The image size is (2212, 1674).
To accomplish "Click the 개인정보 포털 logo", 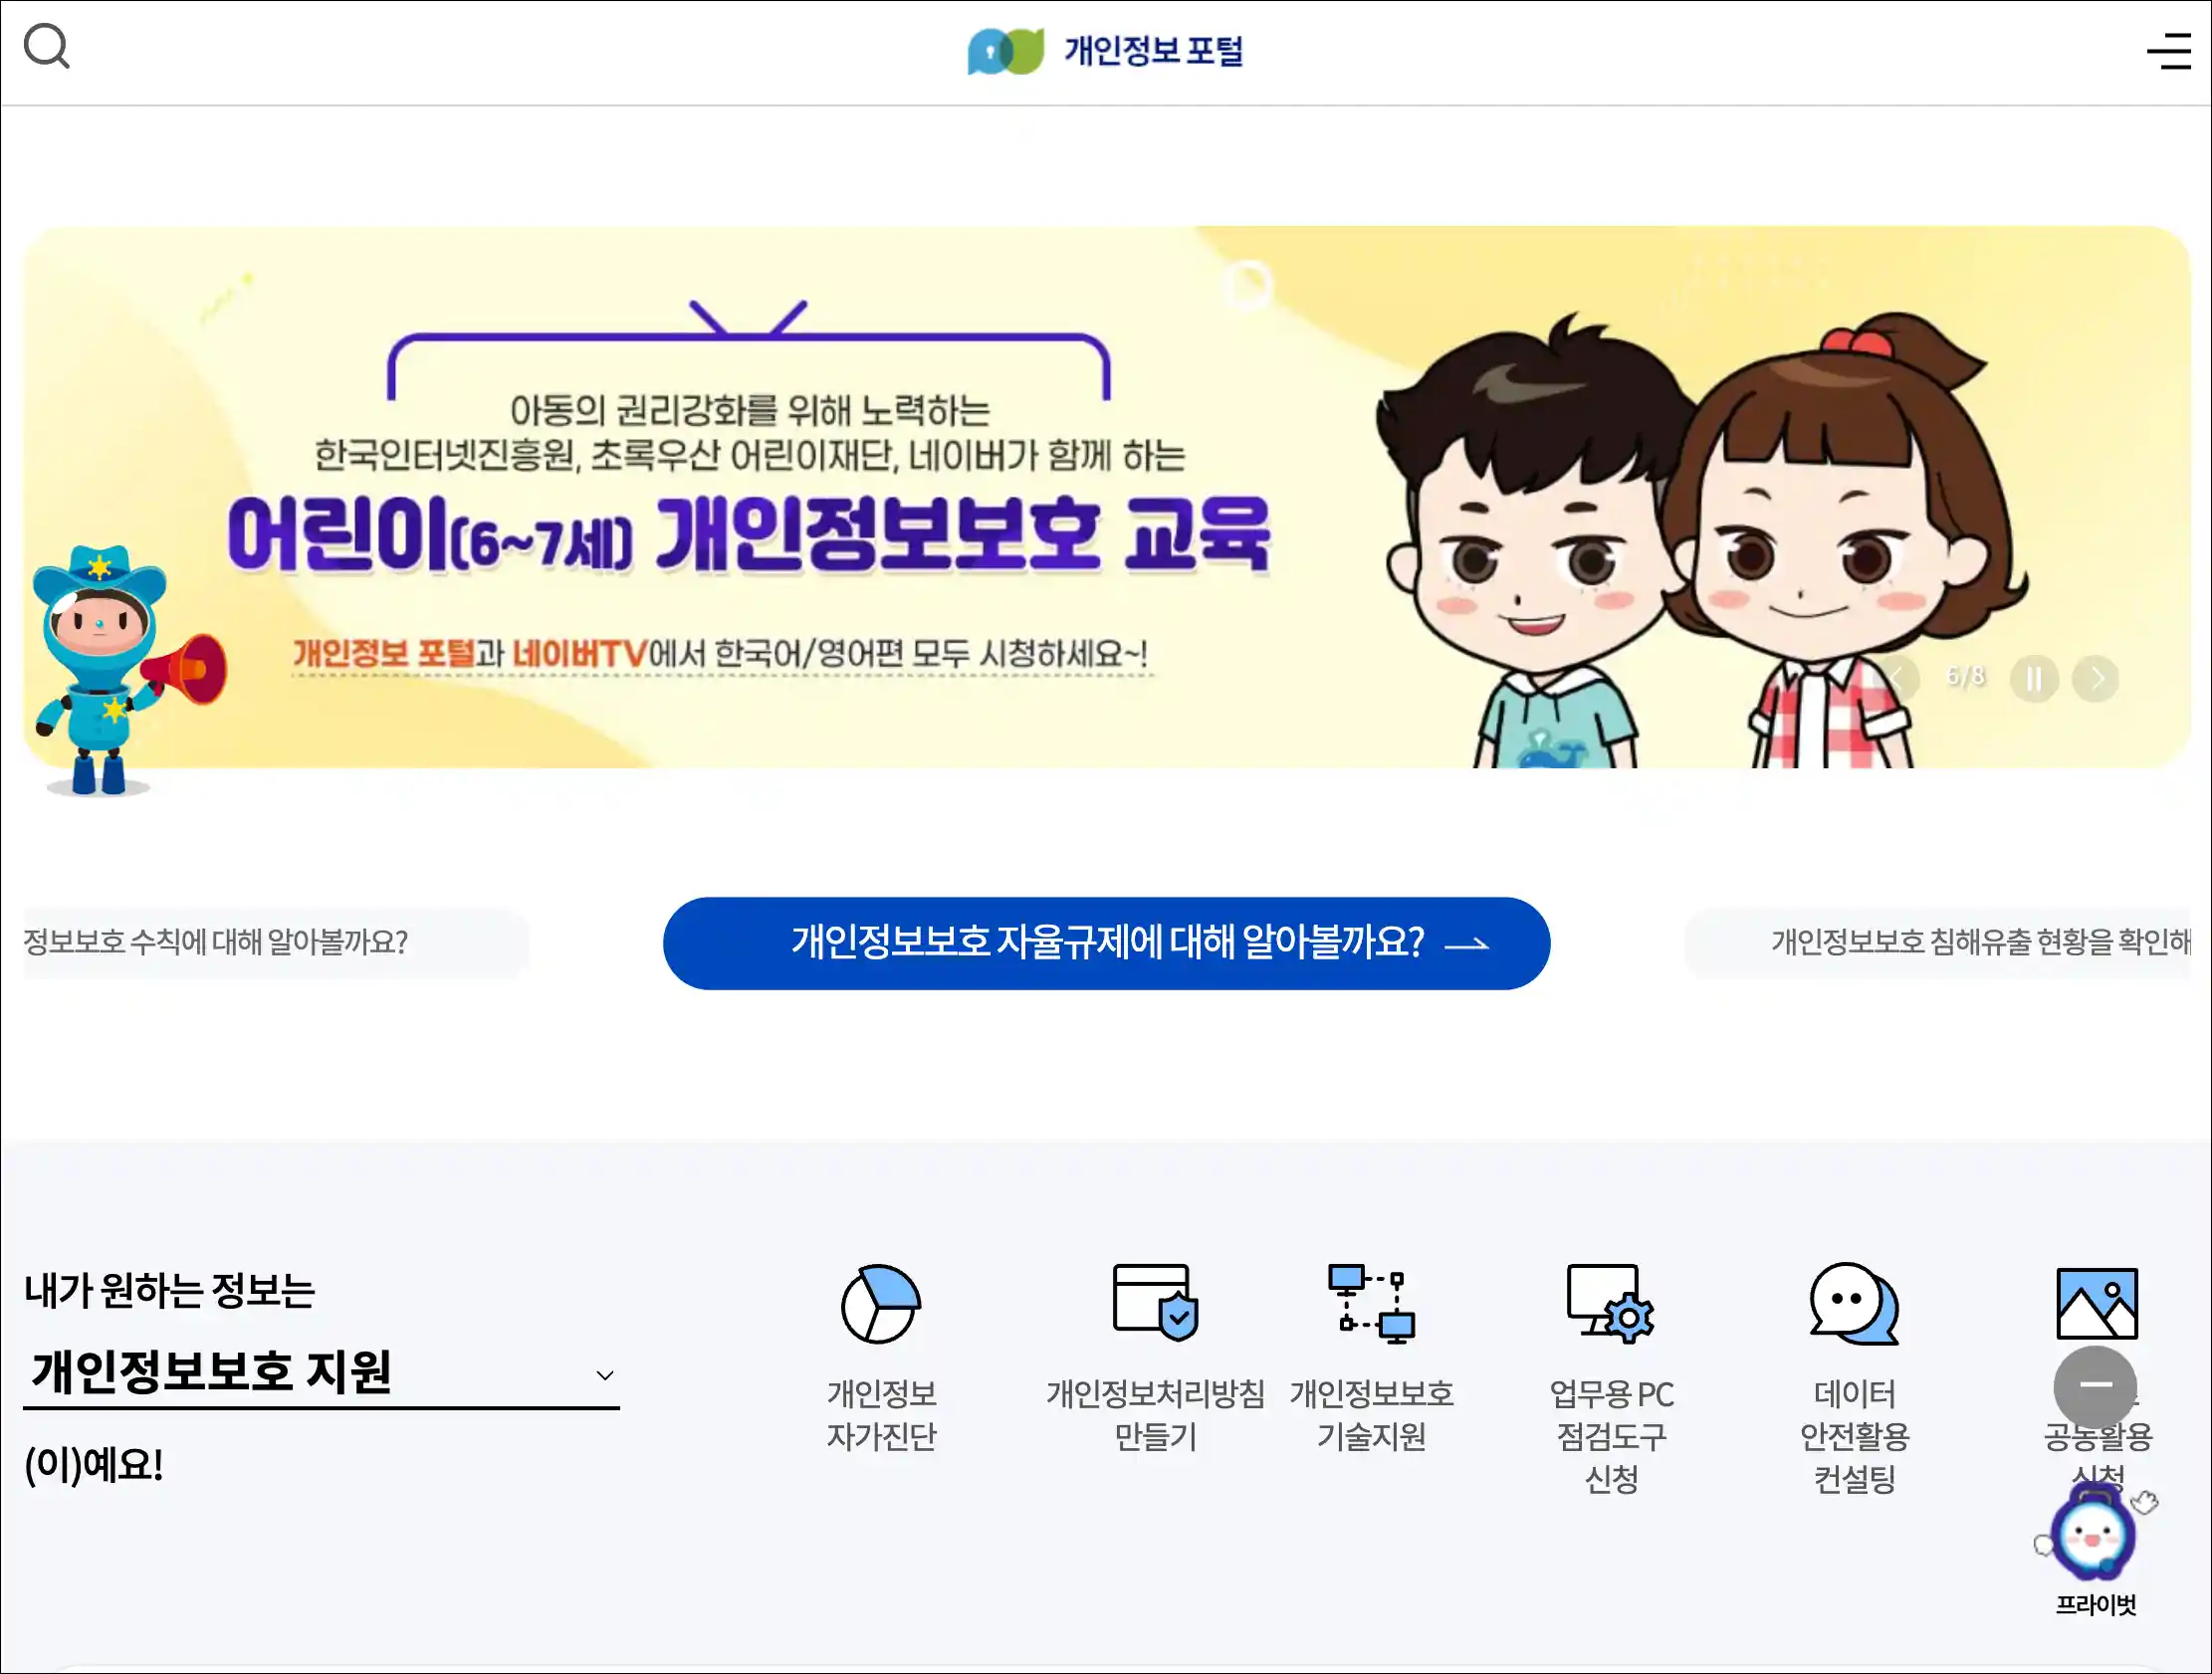I will 1105,51.
